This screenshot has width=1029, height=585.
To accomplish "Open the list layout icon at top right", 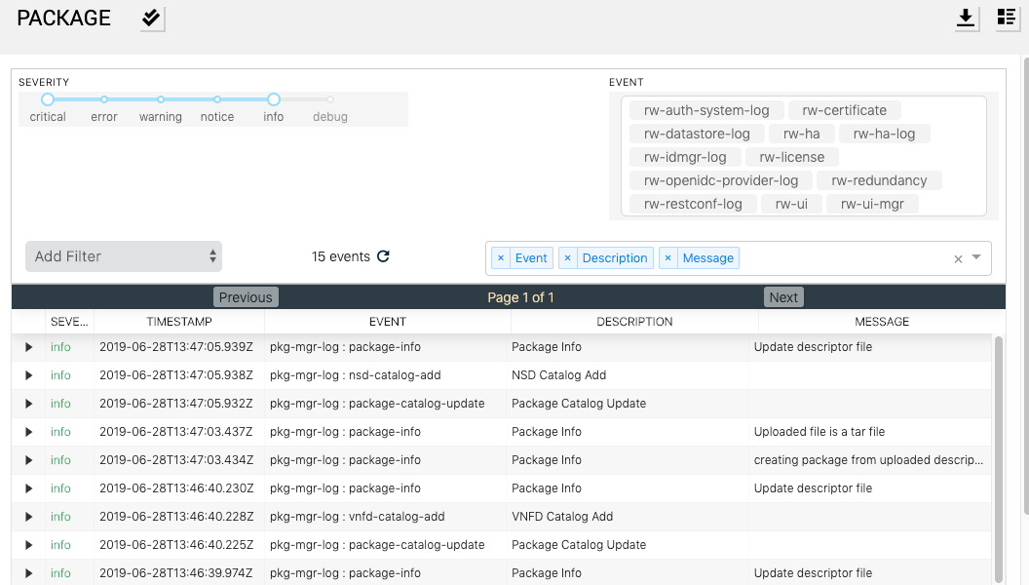I will [x=1007, y=18].
